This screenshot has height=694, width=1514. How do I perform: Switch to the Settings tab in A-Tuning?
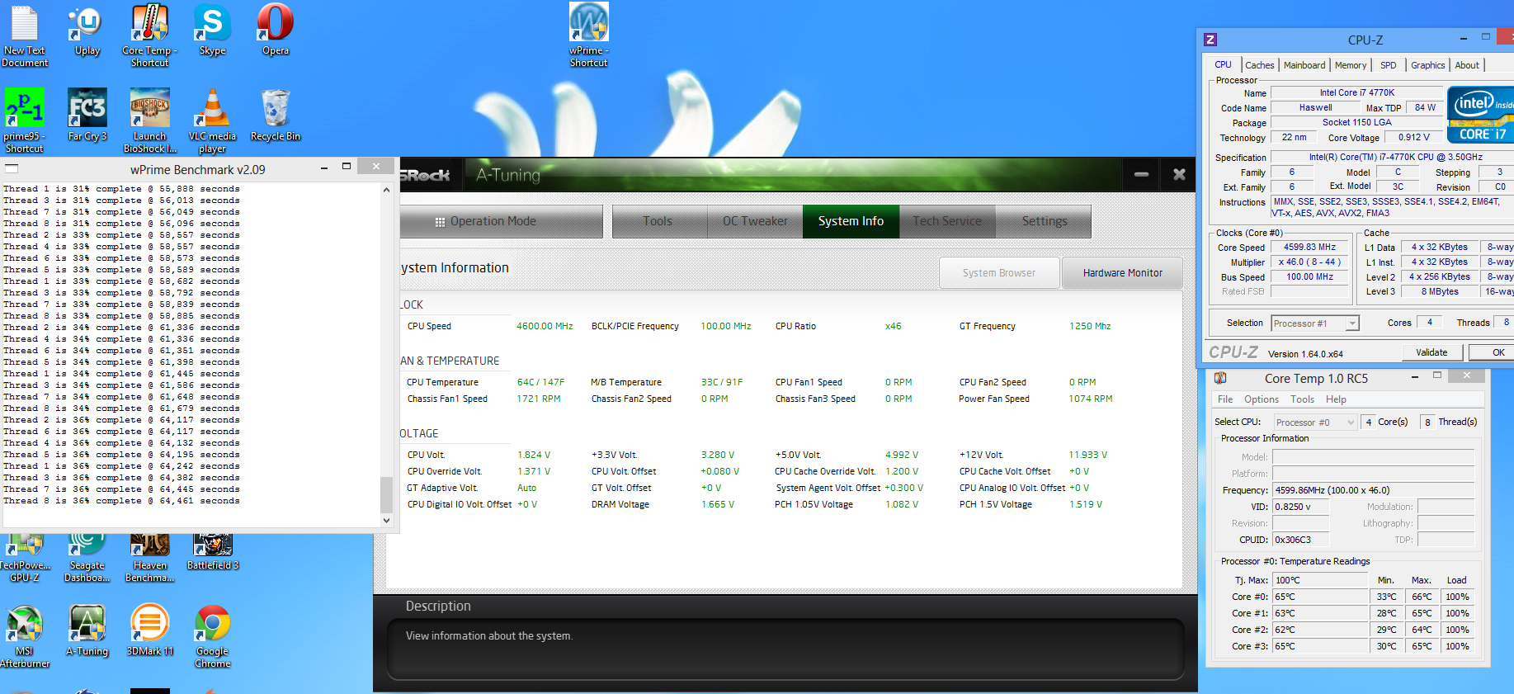1045,221
